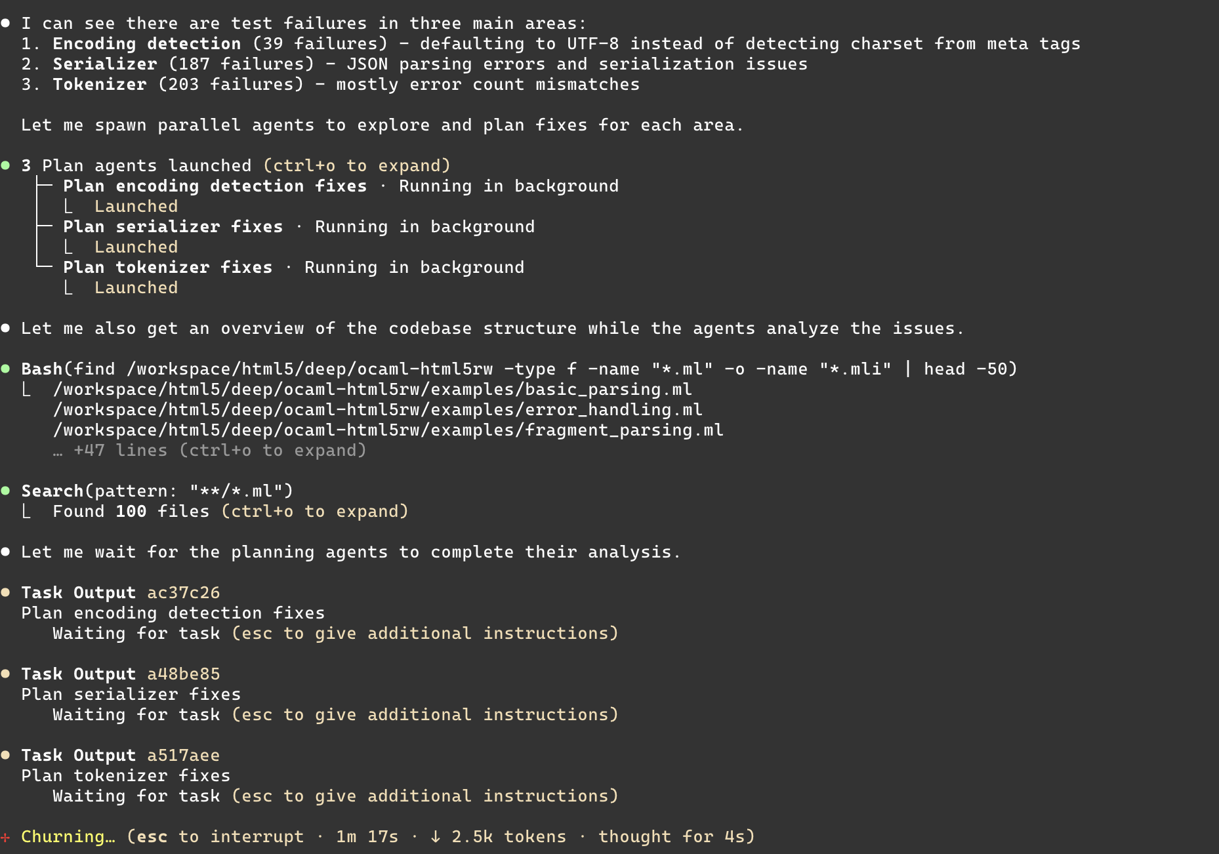
Task: Click the green bullet beside the Search pattern line
Action: coord(6,491)
